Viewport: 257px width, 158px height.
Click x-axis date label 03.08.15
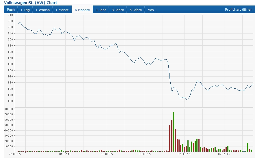click(x=107, y=154)
